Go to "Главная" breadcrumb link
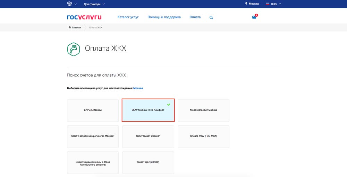 tap(76, 27)
